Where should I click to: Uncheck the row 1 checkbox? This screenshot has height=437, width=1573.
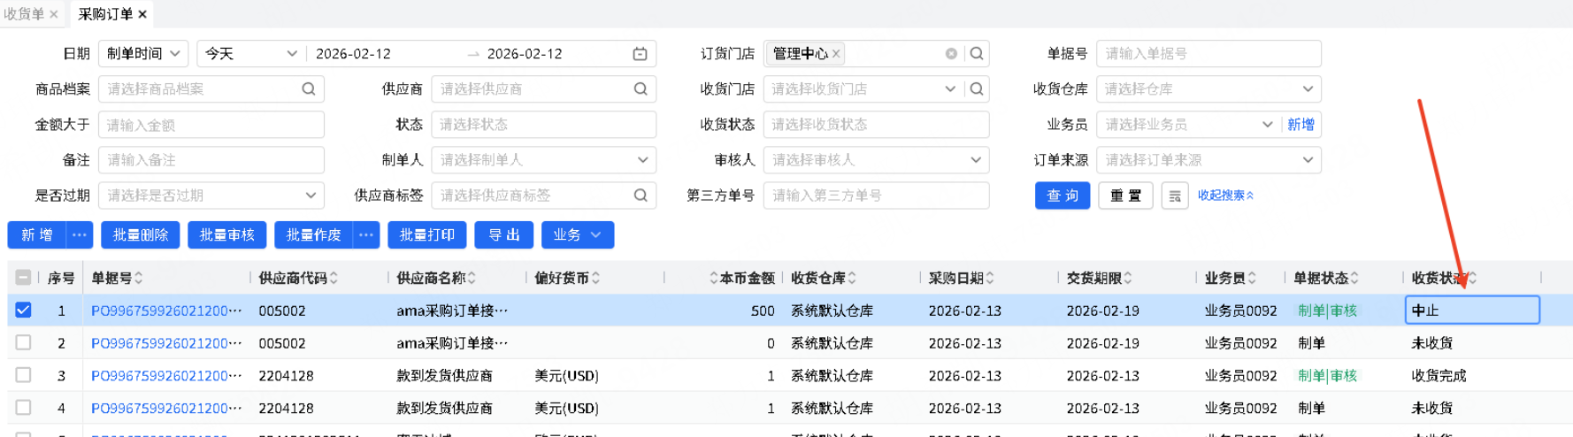24,310
